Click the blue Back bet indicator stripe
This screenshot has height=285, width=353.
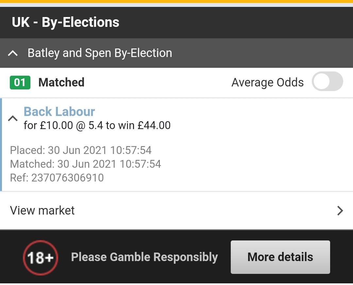tap(1, 144)
